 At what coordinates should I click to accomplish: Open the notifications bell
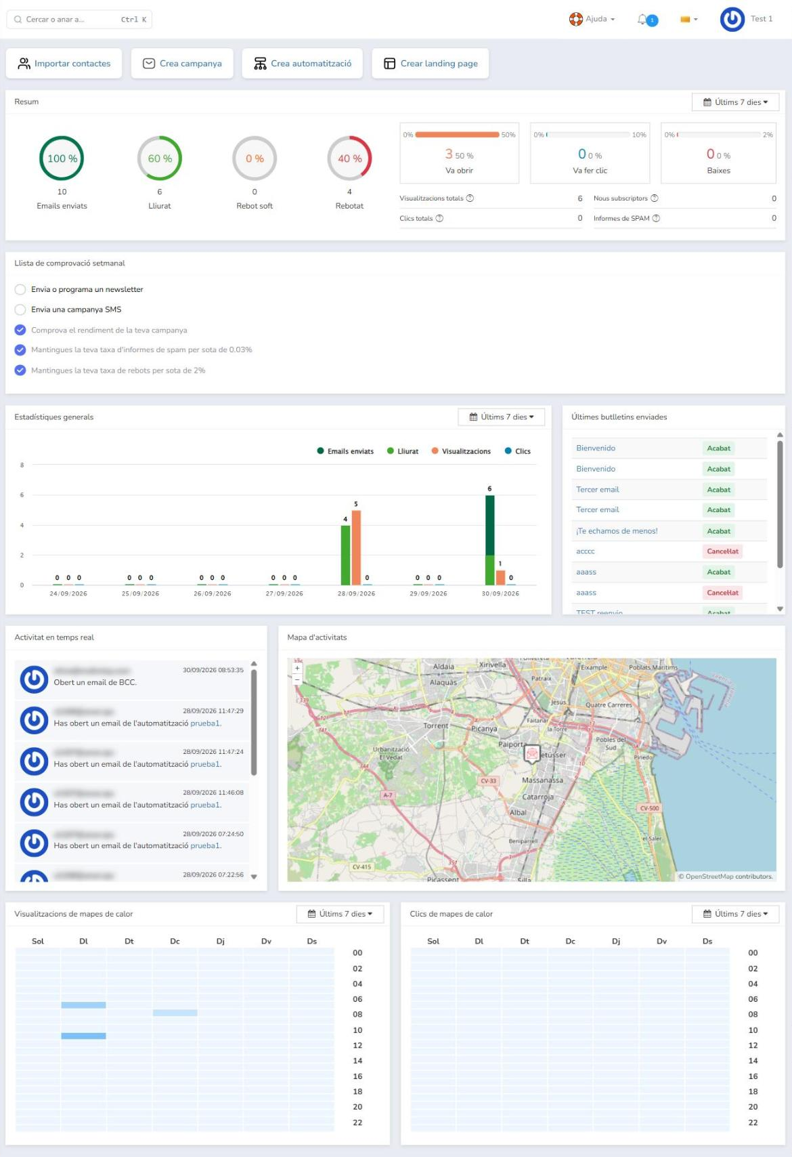pyautogui.click(x=642, y=20)
